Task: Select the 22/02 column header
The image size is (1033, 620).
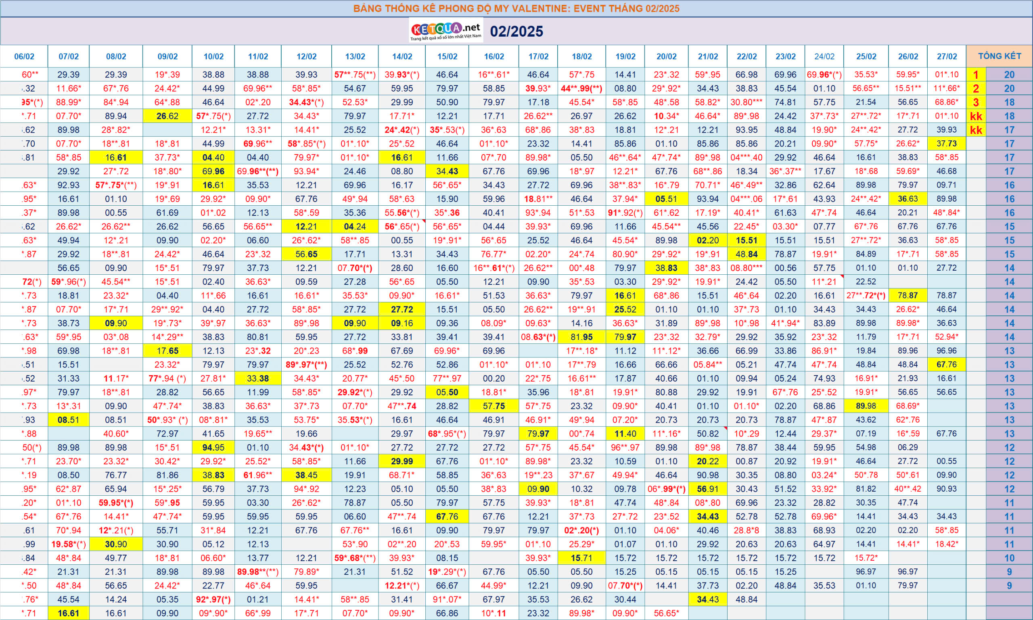Action: [747, 56]
